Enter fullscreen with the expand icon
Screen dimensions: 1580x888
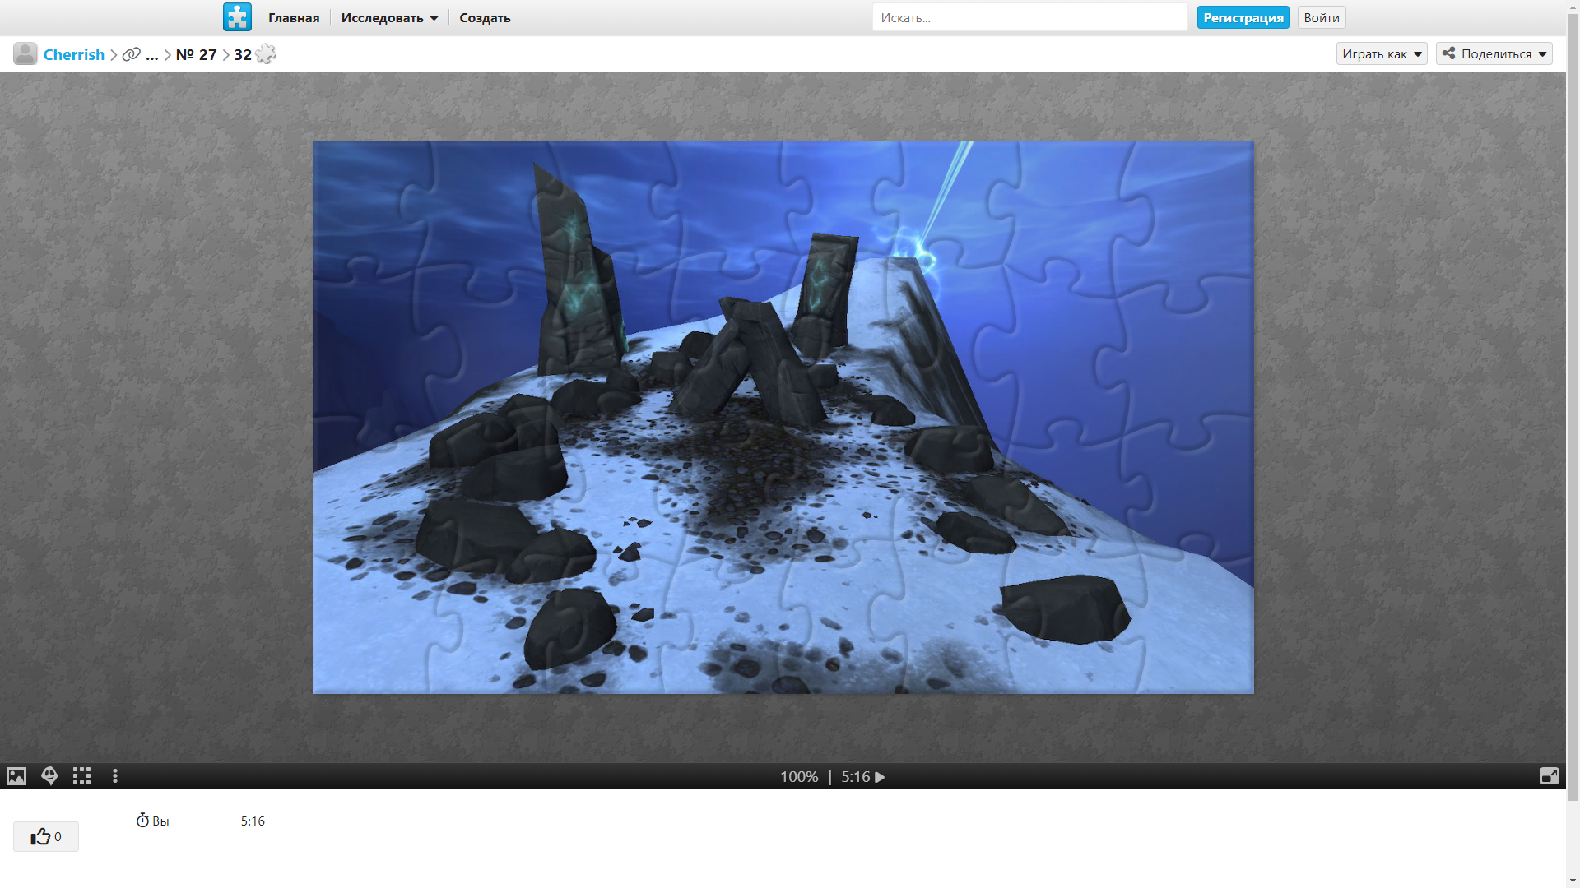coord(1549,776)
